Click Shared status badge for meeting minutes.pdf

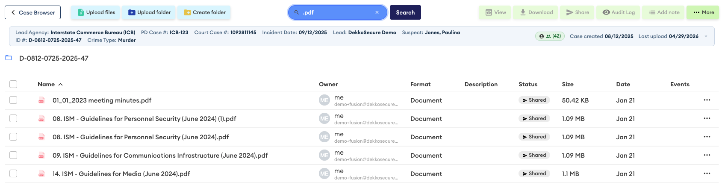tap(534, 100)
